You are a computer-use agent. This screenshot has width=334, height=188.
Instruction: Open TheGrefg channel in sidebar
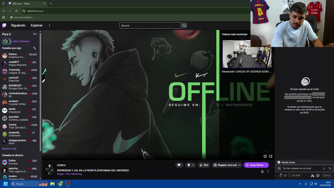(x=20, y=71)
